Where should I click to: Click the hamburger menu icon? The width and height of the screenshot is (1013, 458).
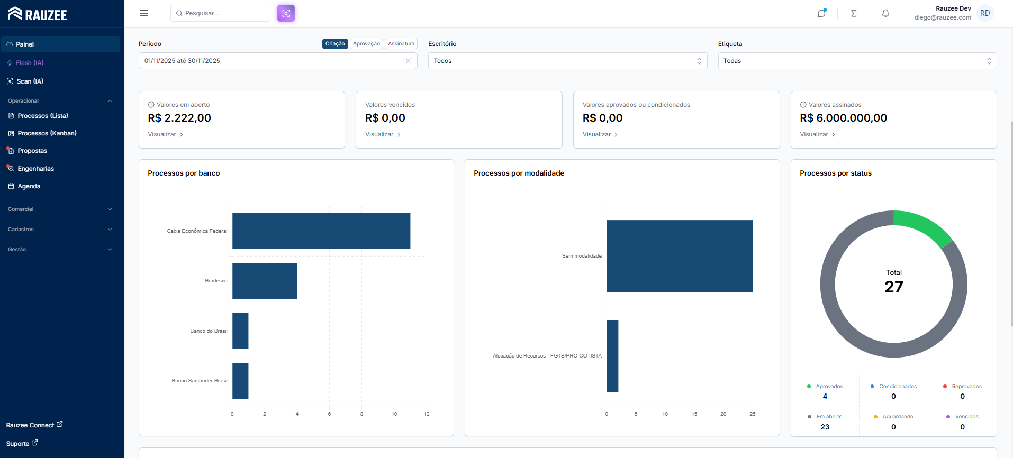click(144, 13)
